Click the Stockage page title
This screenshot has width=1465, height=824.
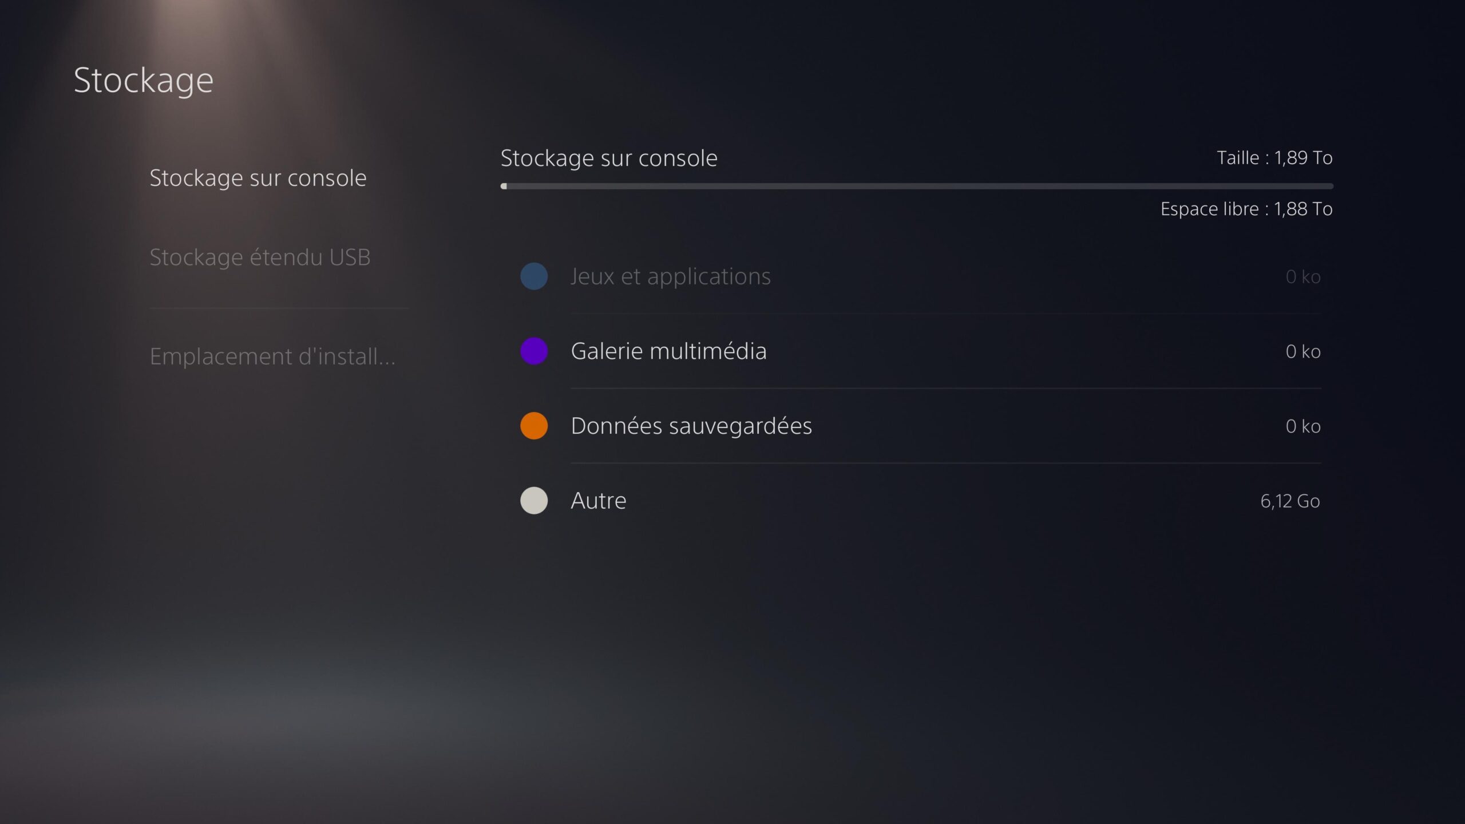click(144, 81)
